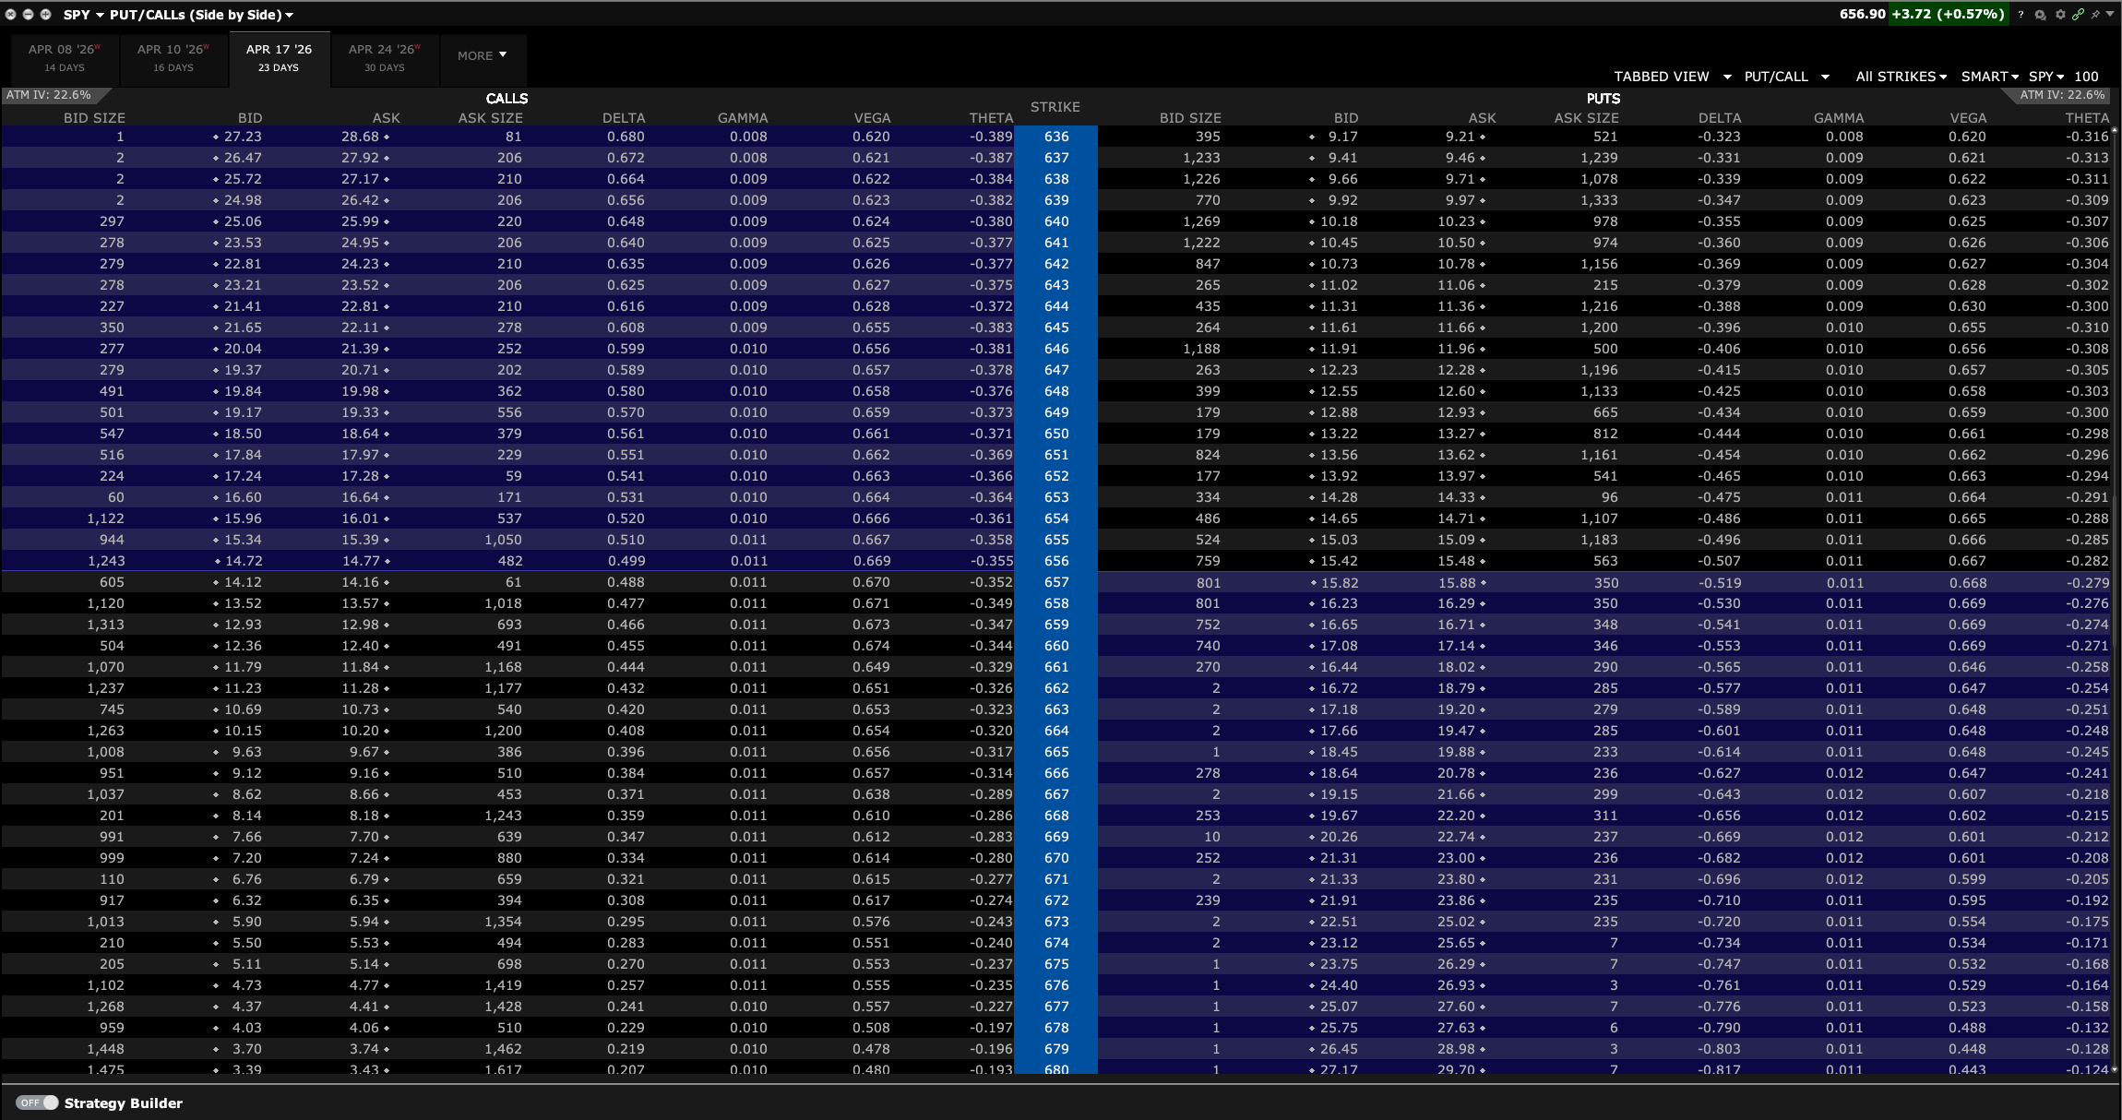Click the 650 strike price cell
2122x1120 pixels.
click(1056, 434)
